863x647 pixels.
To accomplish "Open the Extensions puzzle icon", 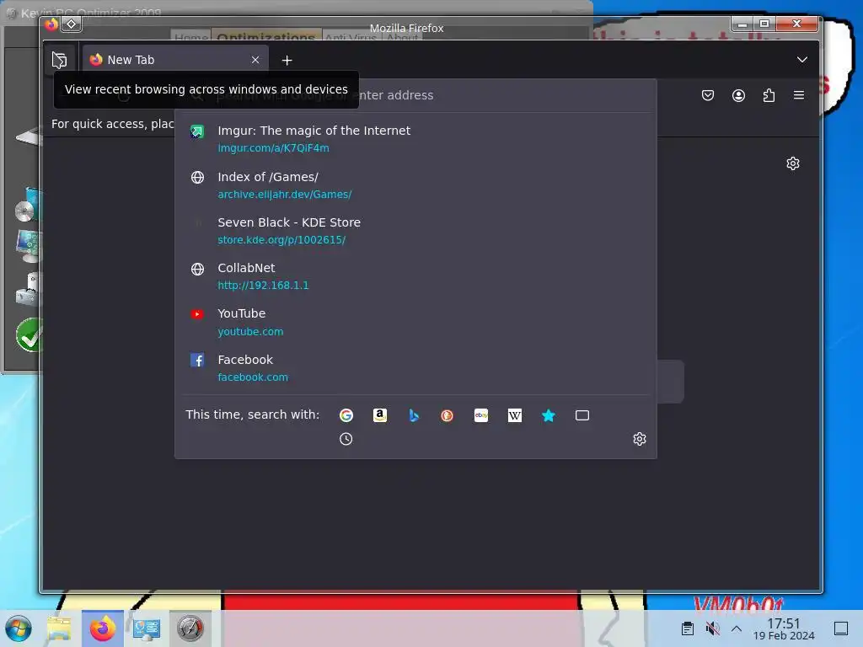I will (x=769, y=95).
